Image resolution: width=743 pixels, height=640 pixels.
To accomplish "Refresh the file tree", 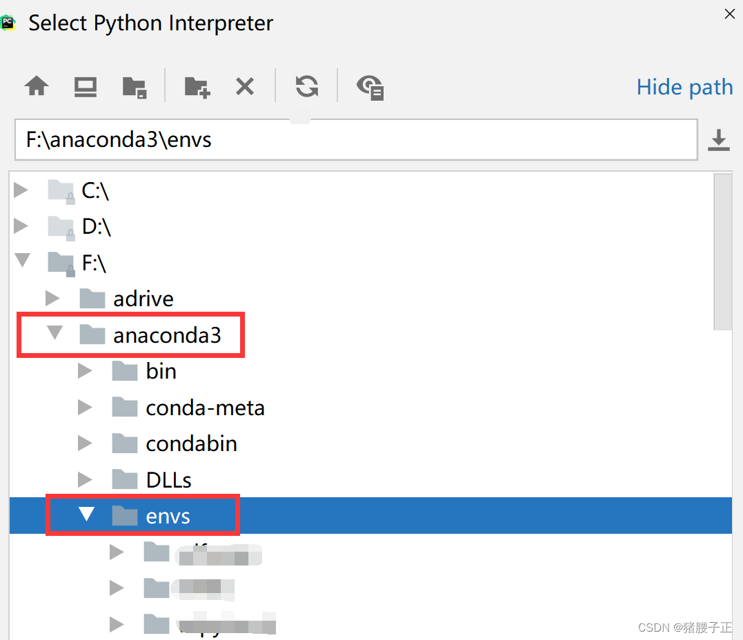I will (x=306, y=87).
